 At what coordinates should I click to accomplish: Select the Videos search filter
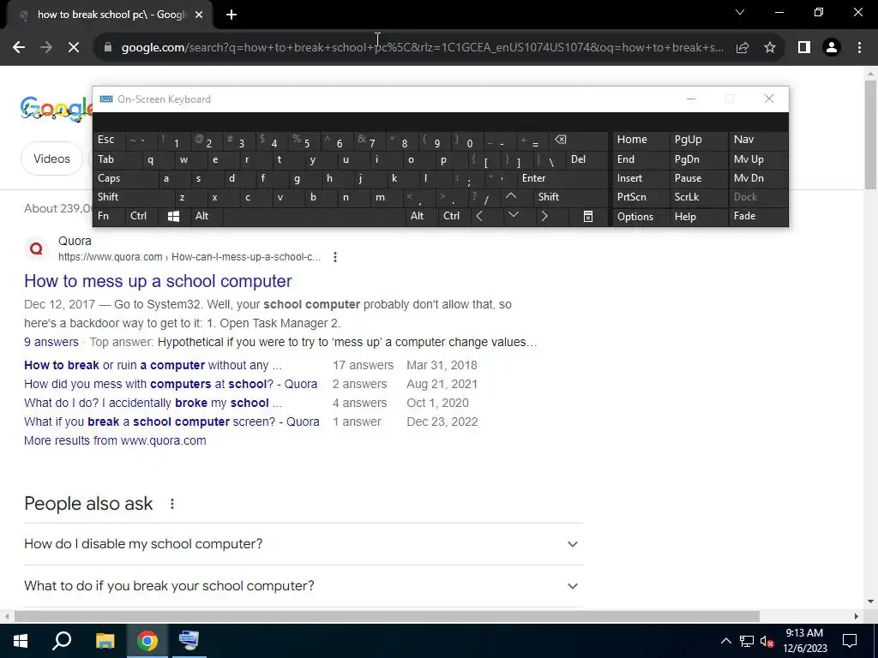coord(51,159)
